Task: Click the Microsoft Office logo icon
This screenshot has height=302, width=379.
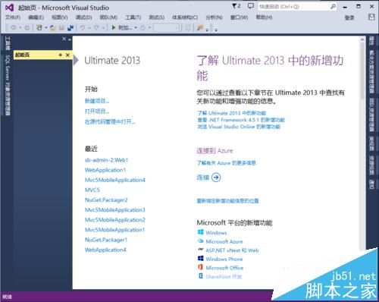Action: point(201,267)
